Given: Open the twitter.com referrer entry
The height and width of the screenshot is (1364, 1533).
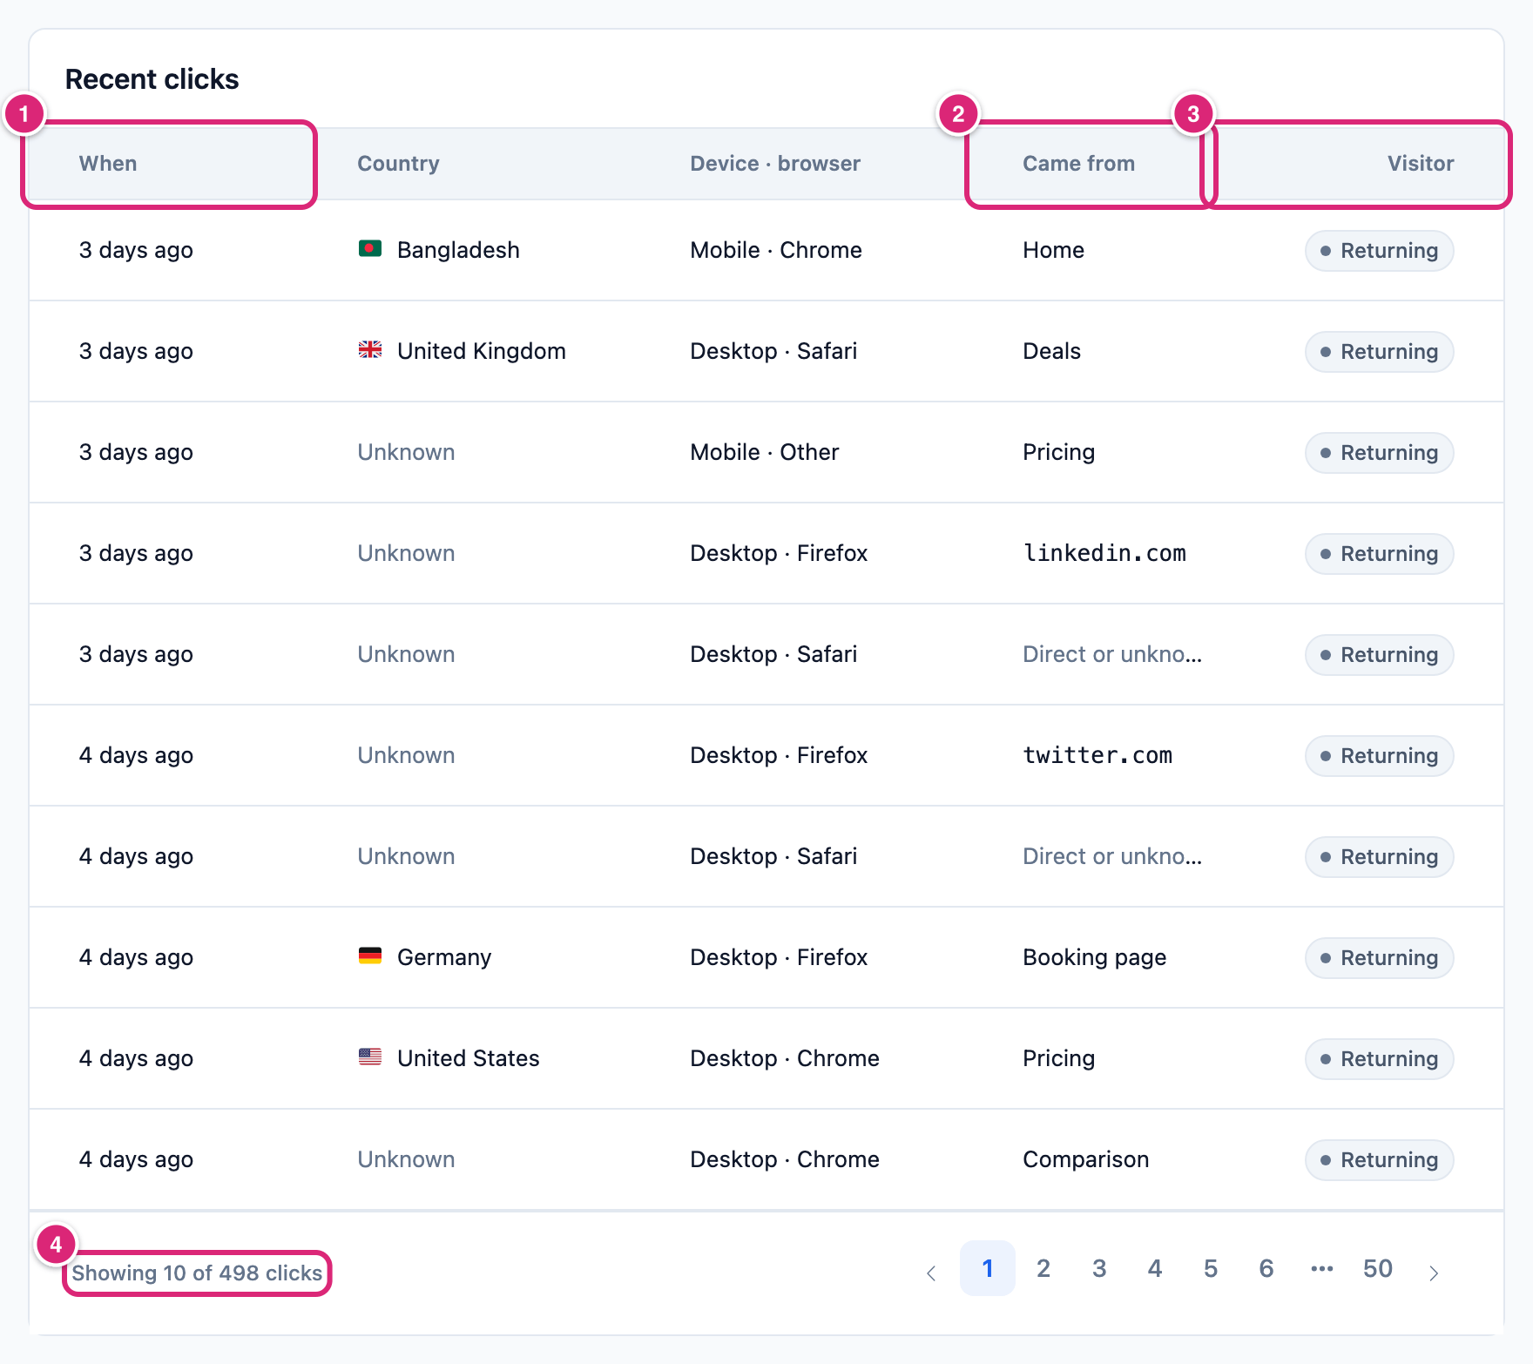Looking at the screenshot, I should (1097, 755).
